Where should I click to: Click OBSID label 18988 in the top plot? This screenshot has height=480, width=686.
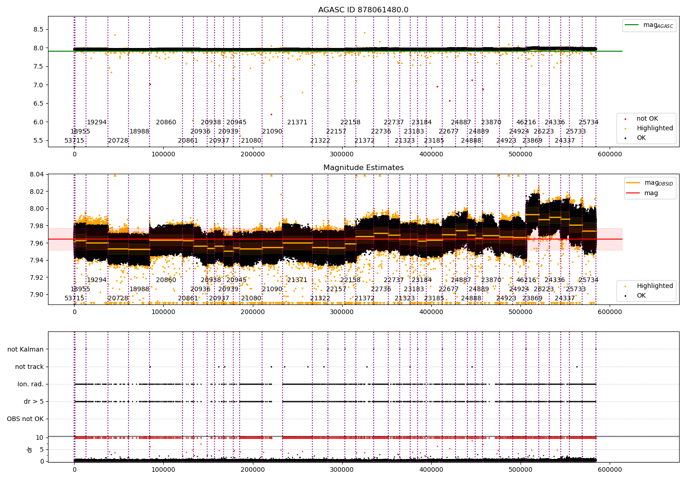click(x=139, y=132)
